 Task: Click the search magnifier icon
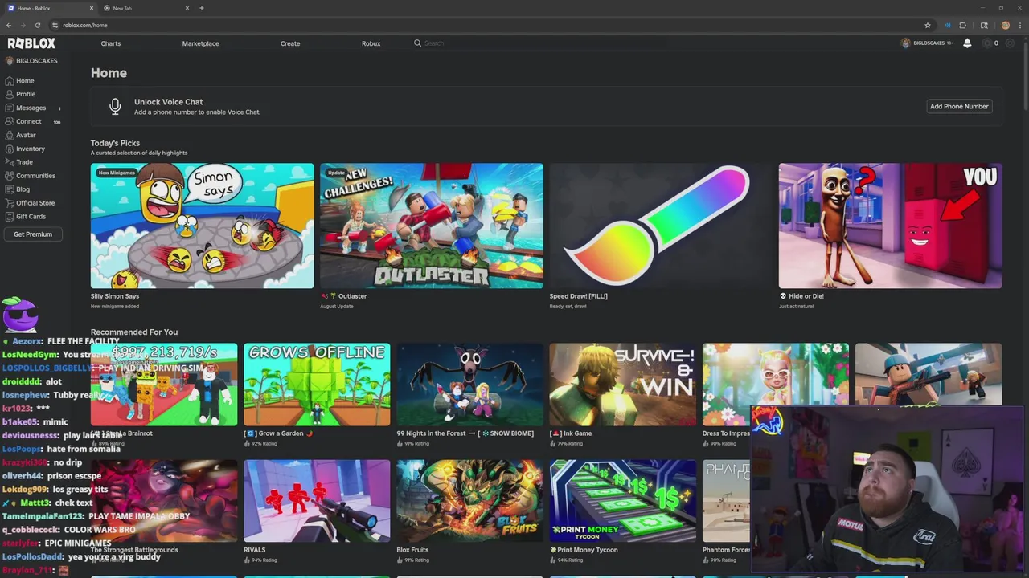[417, 43]
